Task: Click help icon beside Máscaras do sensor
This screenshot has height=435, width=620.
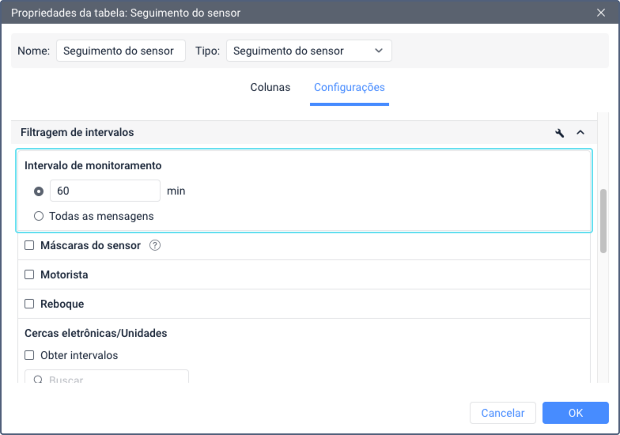Action: 155,245
